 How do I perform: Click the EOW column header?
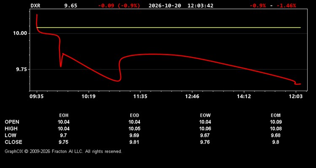[205, 115]
